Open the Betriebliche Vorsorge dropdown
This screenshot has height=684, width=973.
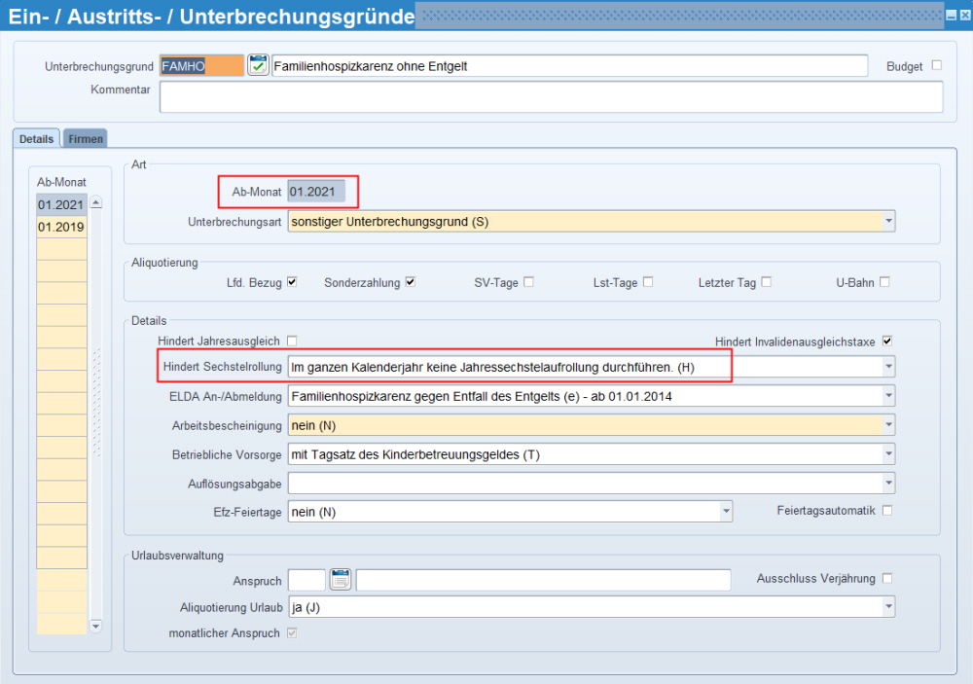pos(888,453)
